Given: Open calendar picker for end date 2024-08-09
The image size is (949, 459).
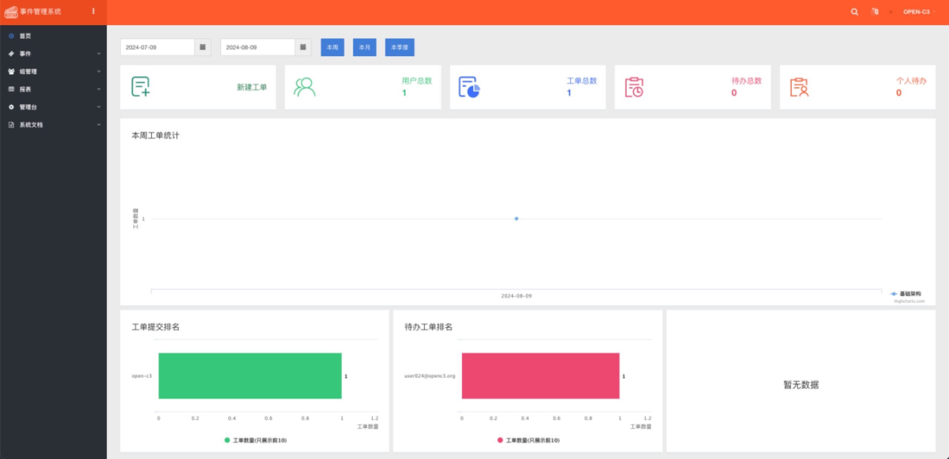Looking at the screenshot, I should coord(303,47).
